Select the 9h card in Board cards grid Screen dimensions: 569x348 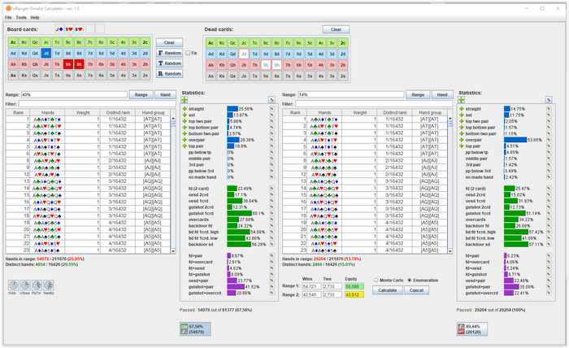click(x=68, y=63)
